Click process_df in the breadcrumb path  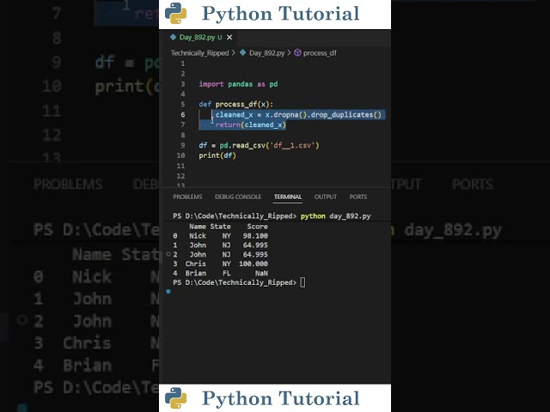point(320,53)
